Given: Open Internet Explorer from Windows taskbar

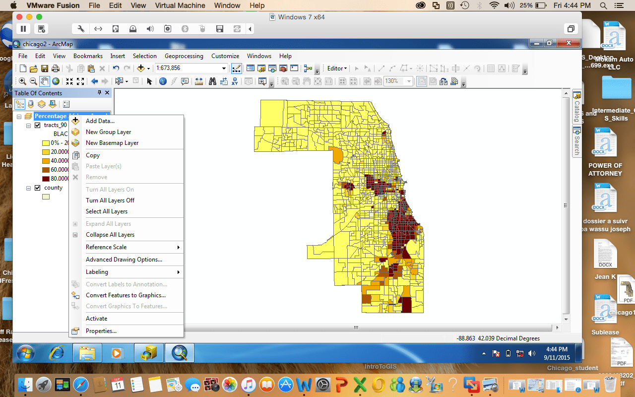Looking at the screenshot, I should [x=57, y=353].
